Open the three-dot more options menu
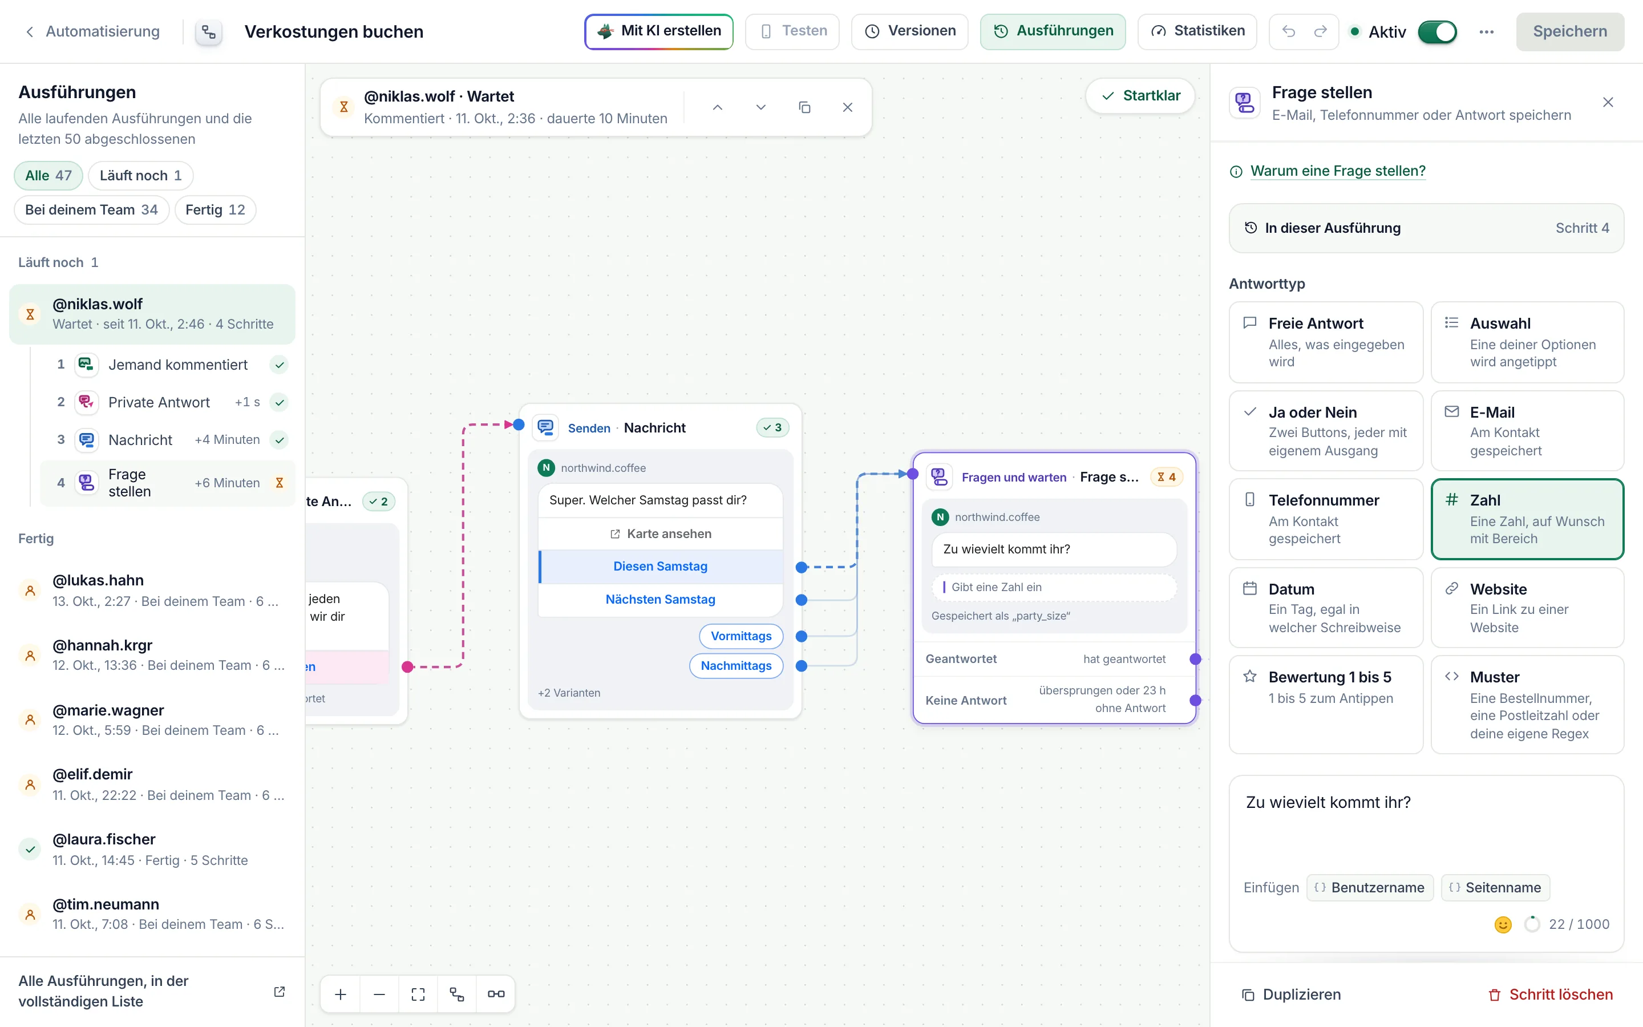Screen dimensions: 1643x1027 tap(1486, 32)
